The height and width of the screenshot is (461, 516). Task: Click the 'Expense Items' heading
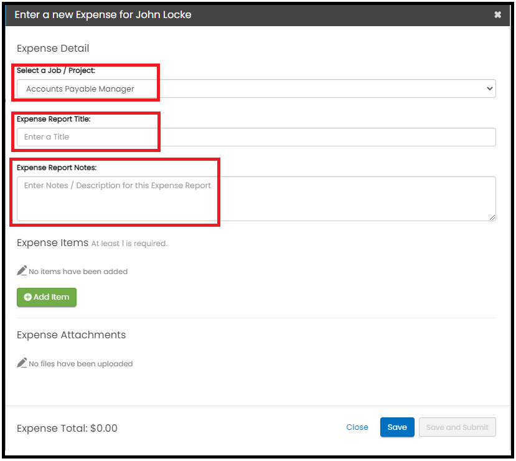point(53,243)
